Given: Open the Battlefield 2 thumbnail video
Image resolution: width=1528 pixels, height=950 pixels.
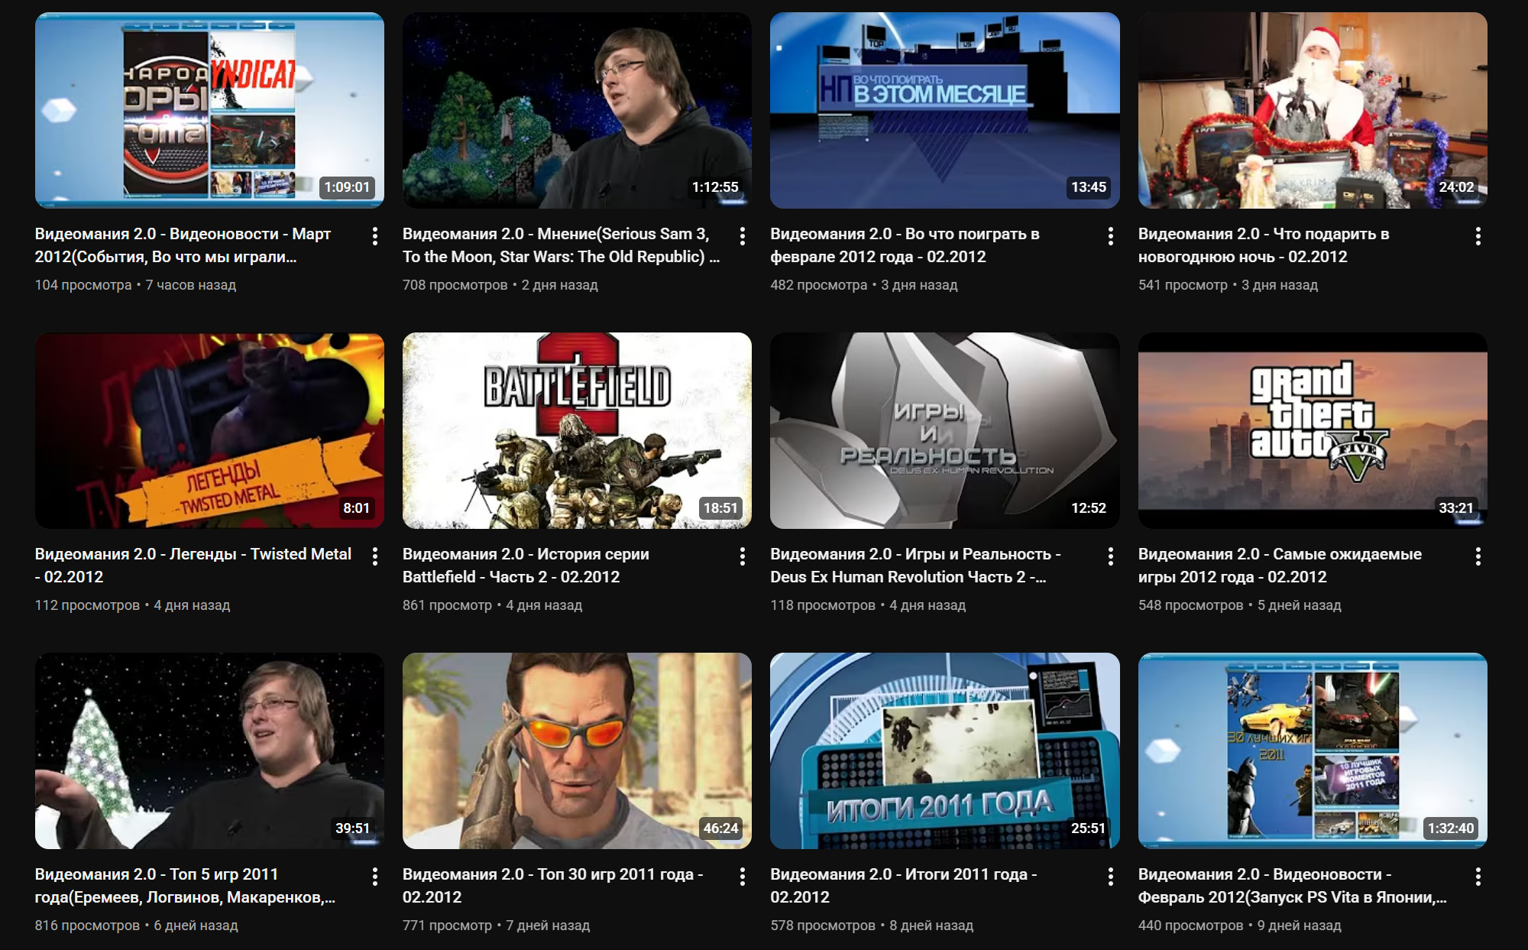Looking at the screenshot, I should [x=577, y=430].
